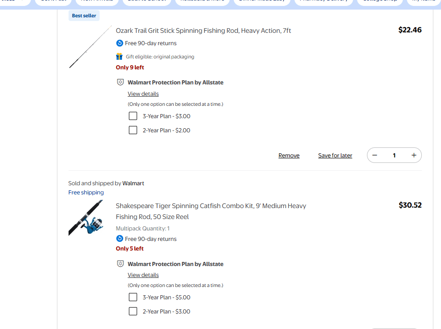
Task: Open the Ozark Trail Grit Stick product title
Action: pyautogui.click(x=203, y=31)
